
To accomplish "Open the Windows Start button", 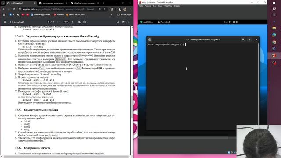I will click(x=274, y=3).
